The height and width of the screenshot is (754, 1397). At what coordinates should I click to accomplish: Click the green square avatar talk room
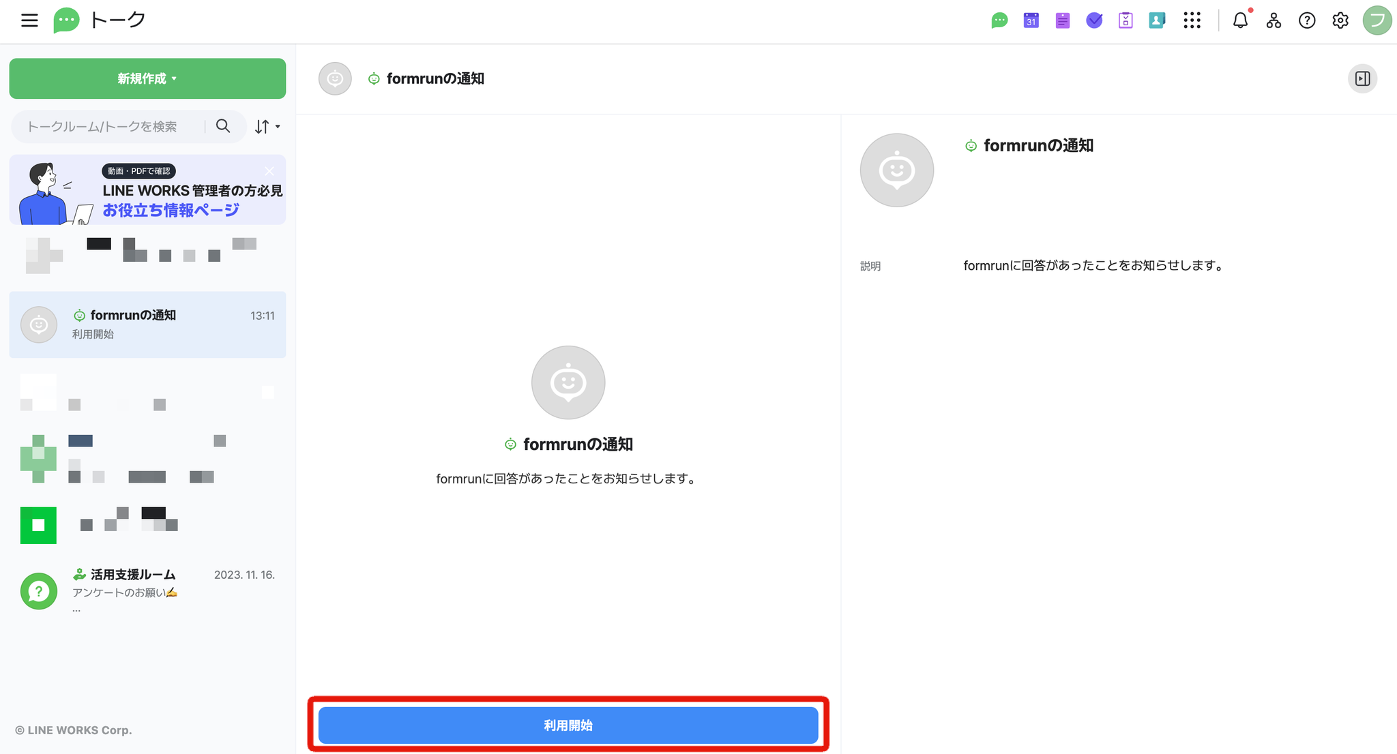tap(38, 525)
